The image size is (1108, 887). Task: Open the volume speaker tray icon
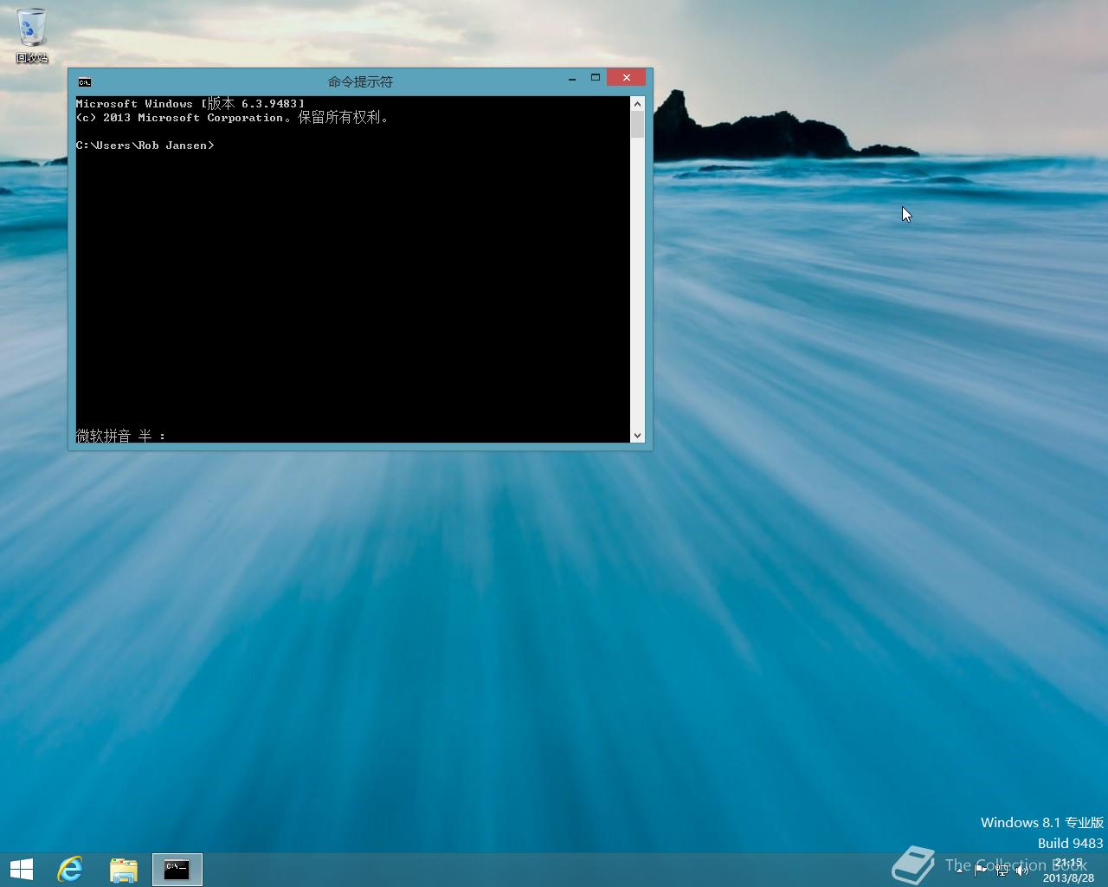pos(1022,870)
